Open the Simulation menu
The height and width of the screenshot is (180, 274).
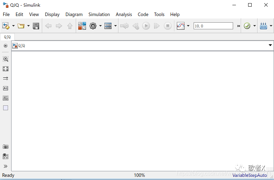pos(99,15)
